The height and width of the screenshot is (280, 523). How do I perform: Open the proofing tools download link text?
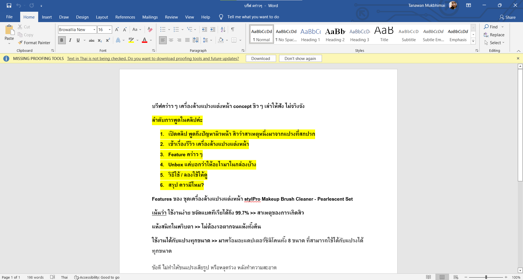153,59
